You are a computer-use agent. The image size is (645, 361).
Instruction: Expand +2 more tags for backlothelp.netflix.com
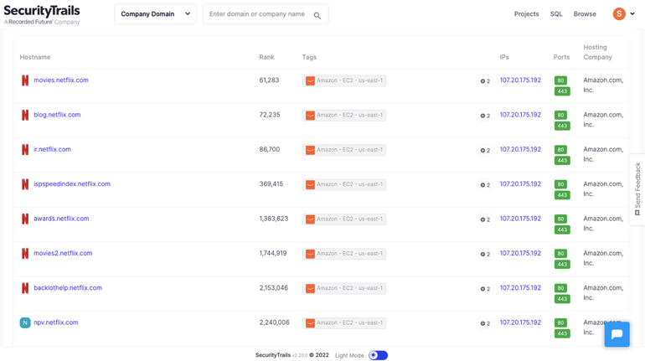pos(485,289)
